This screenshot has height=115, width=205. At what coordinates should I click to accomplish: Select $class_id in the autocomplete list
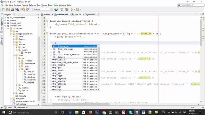click(75, 46)
